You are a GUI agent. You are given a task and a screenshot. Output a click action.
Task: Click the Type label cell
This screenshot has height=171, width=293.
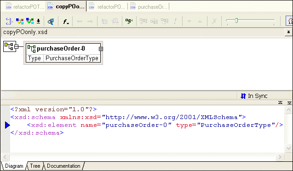coord(34,58)
